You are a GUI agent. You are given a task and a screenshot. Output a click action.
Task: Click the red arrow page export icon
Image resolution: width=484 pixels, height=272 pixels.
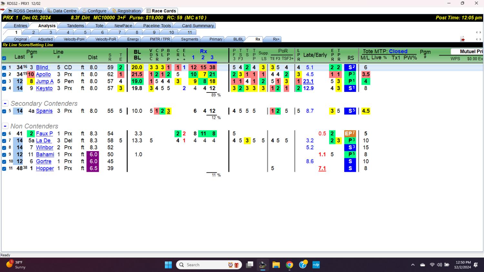(463, 39)
